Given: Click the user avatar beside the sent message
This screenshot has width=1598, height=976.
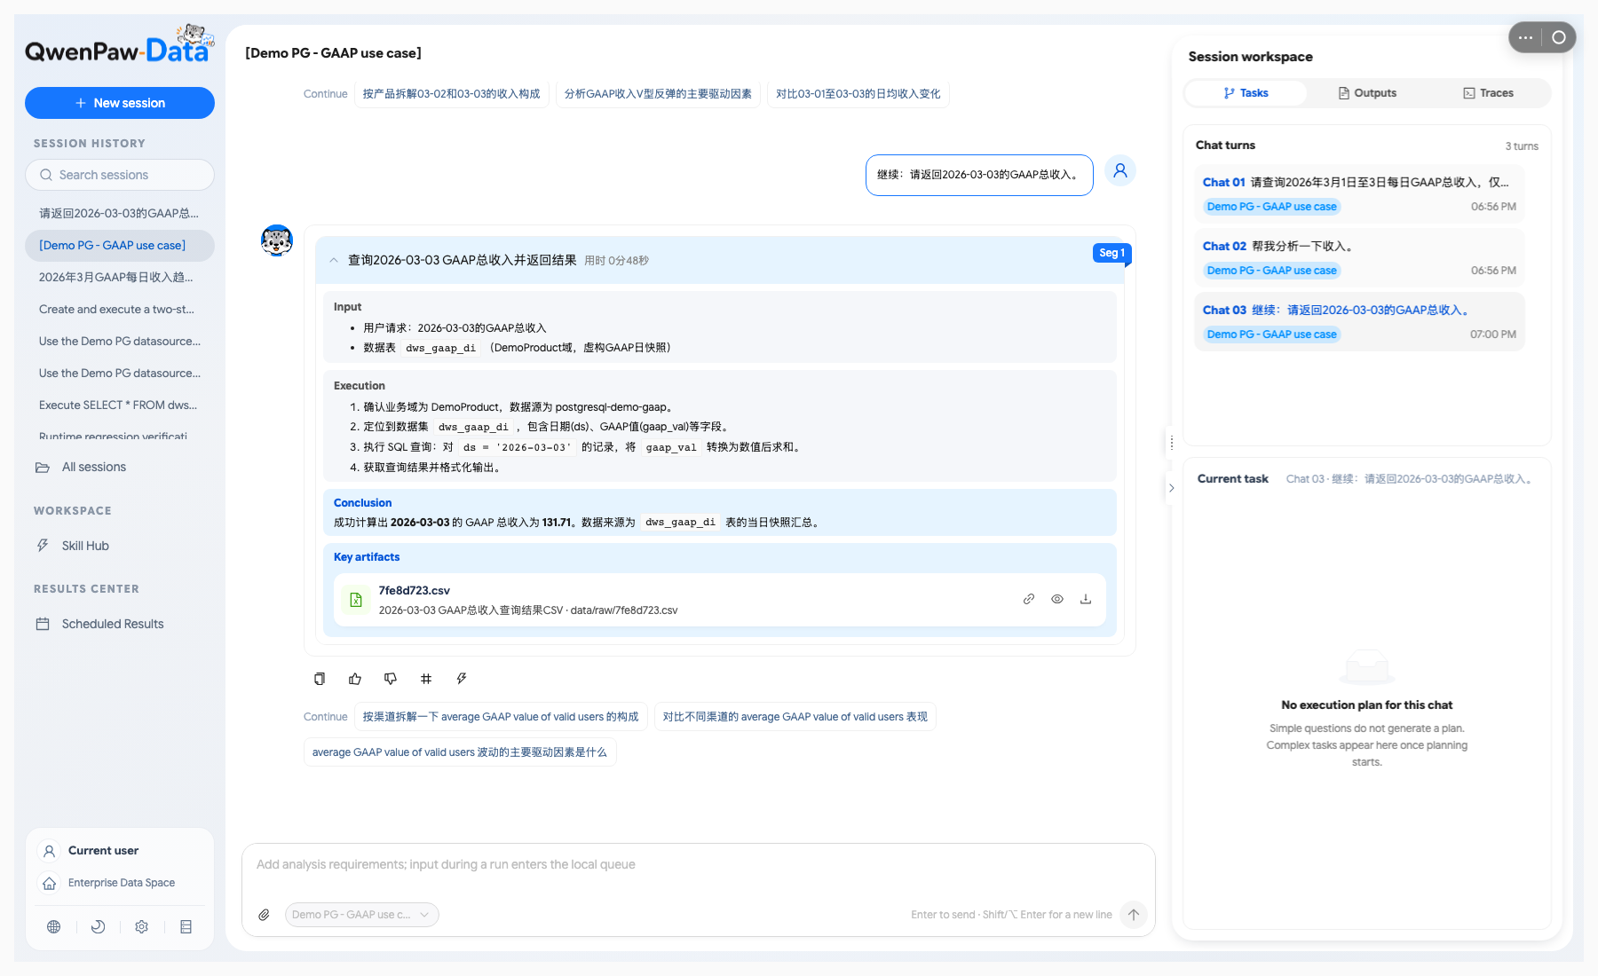Looking at the screenshot, I should 1120,170.
